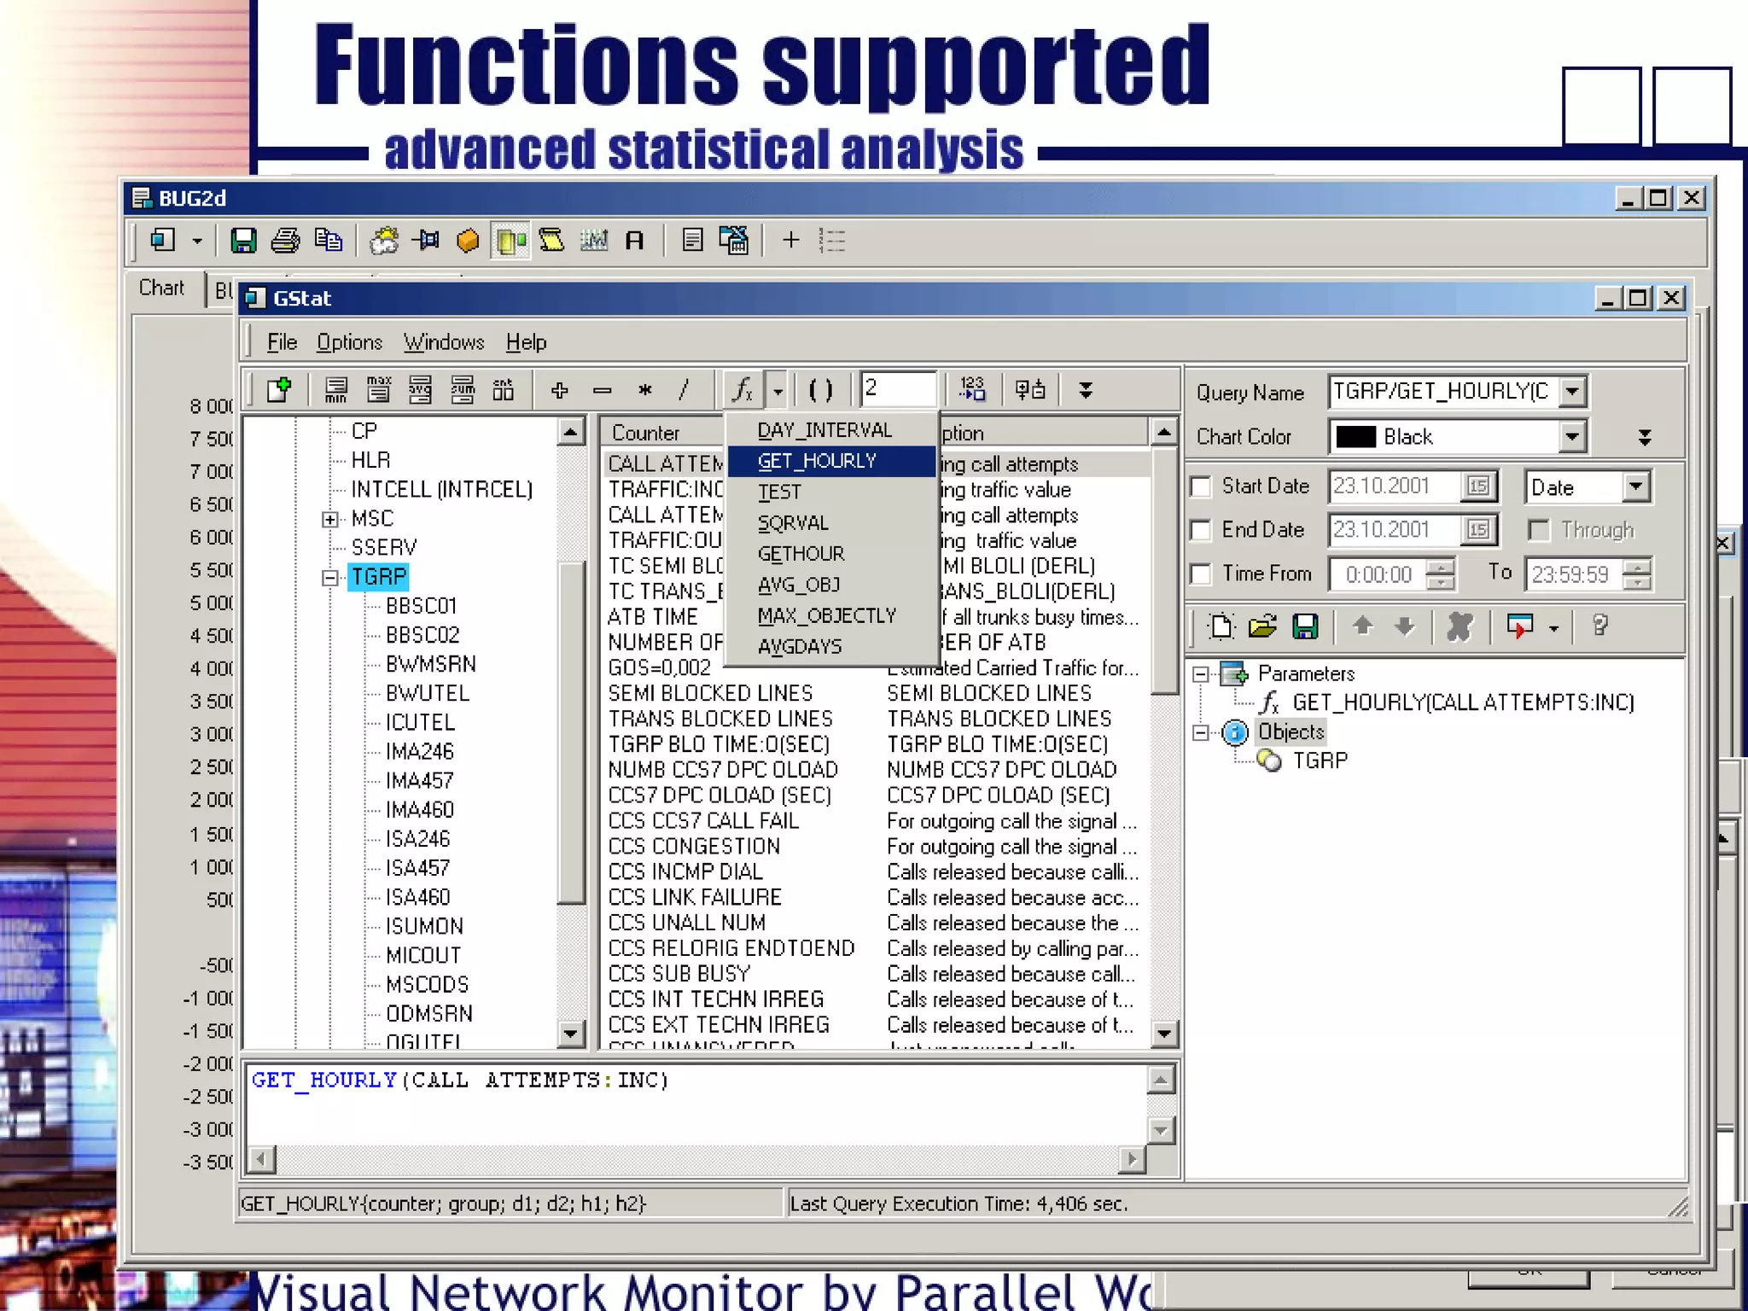Click the sum aggregate icon in GStat toolbar
This screenshot has width=1748, height=1311.
[x=462, y=390]
